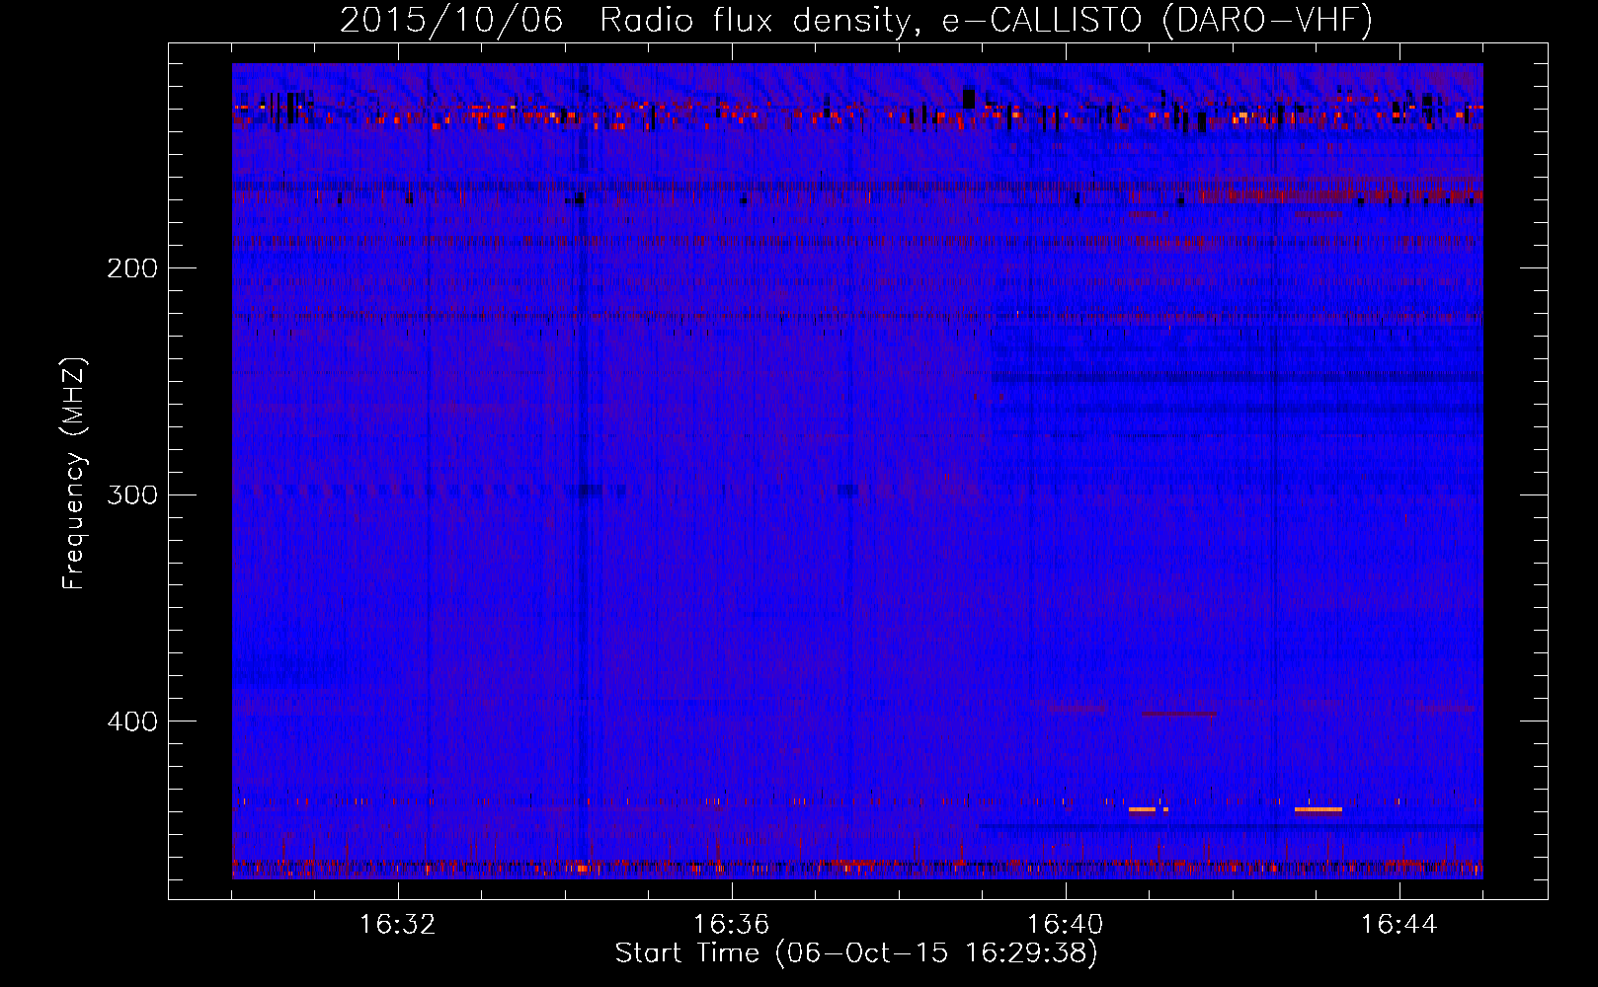The image size is (1598, 987).
Task: Click the orange burst segment near 16:43
Action: [1318, 809]
